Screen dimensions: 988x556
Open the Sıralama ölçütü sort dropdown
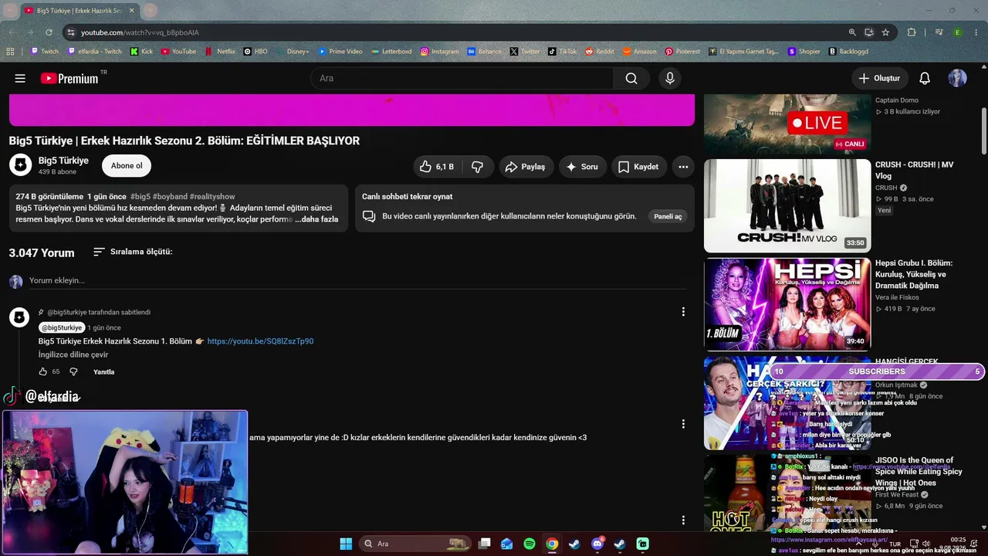pos(133,252)
